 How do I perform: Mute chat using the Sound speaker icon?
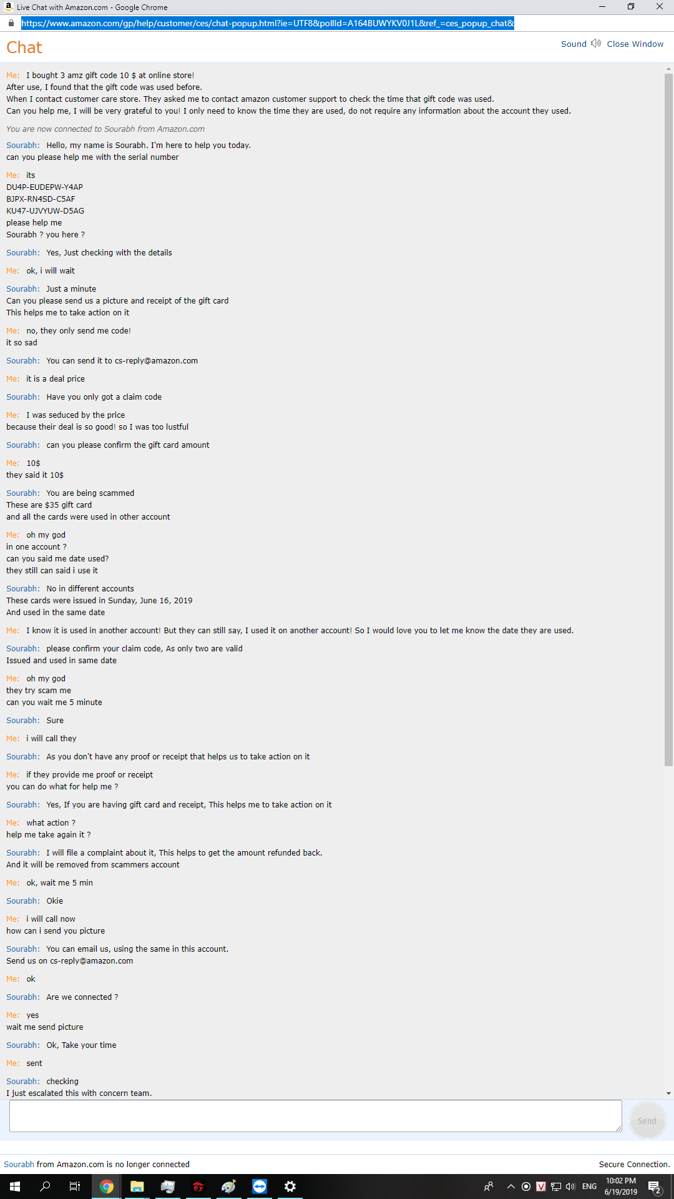pyautogui.click(x=596, y=44)
